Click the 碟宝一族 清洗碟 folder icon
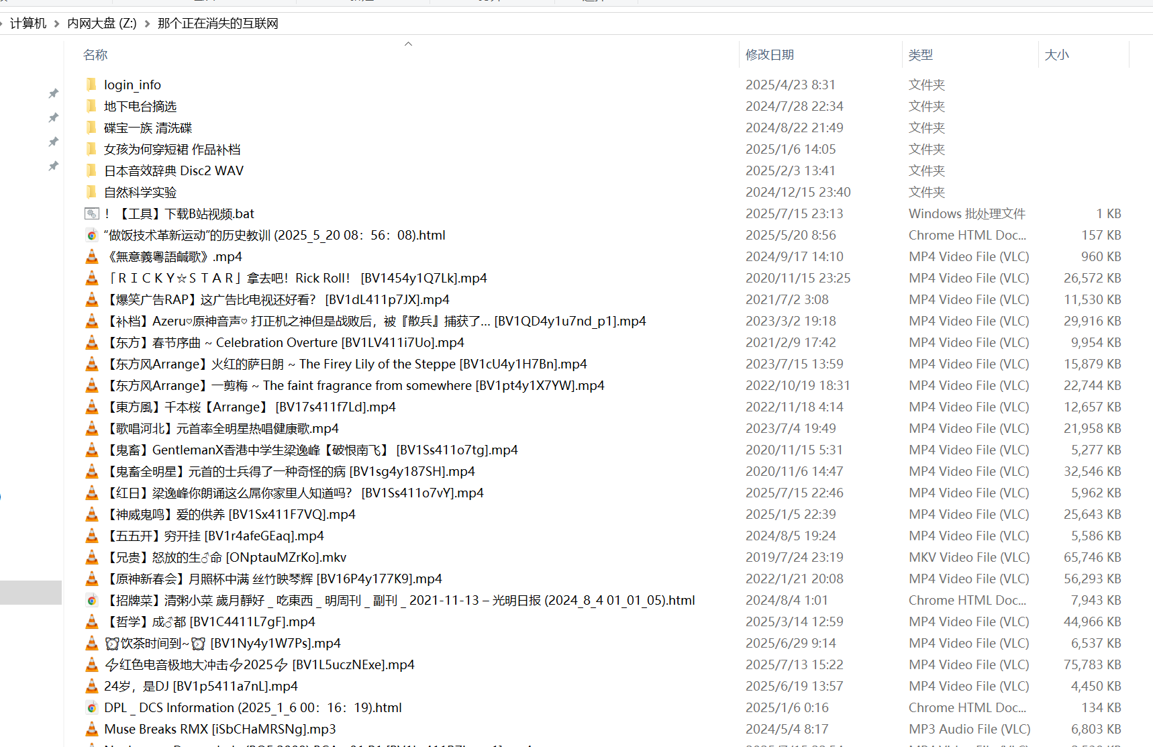Viewport: 1153px width, 747px height. click(x=91, y=128)
